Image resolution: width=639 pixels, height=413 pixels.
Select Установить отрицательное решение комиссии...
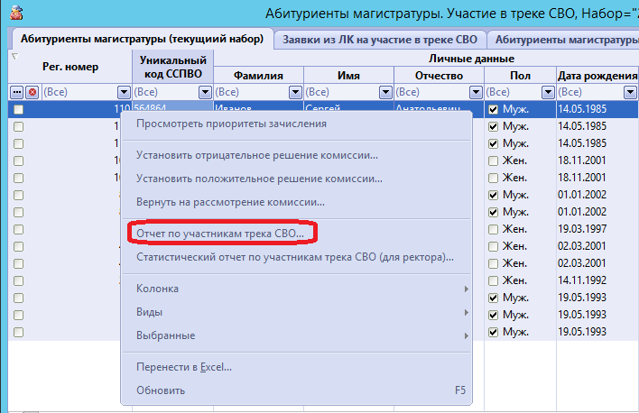point(296,155)
